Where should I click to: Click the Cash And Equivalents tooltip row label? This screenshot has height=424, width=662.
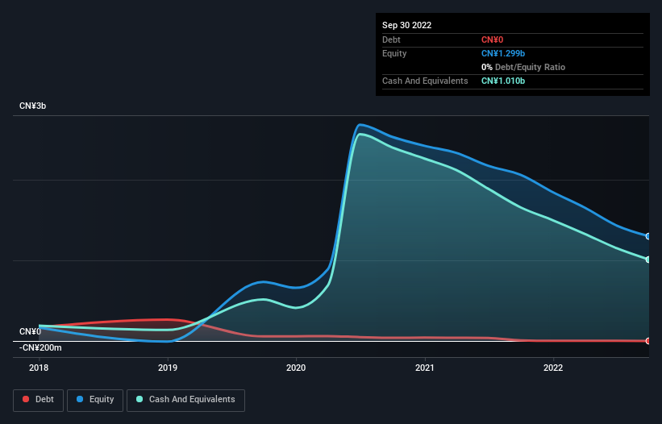pos(425,81)
